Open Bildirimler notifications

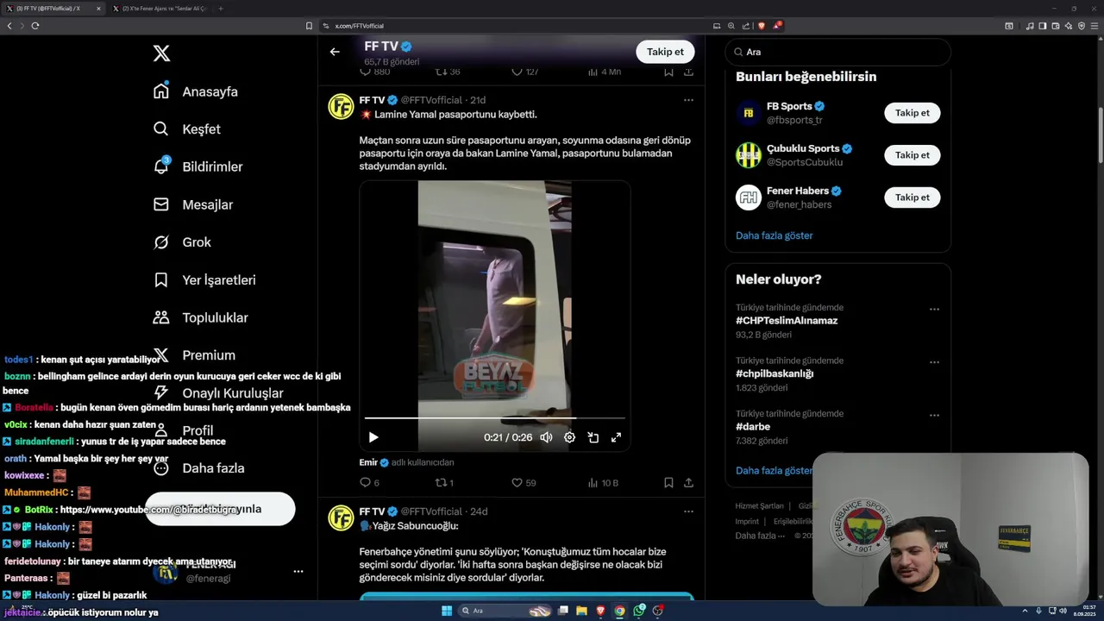(198, 166)
